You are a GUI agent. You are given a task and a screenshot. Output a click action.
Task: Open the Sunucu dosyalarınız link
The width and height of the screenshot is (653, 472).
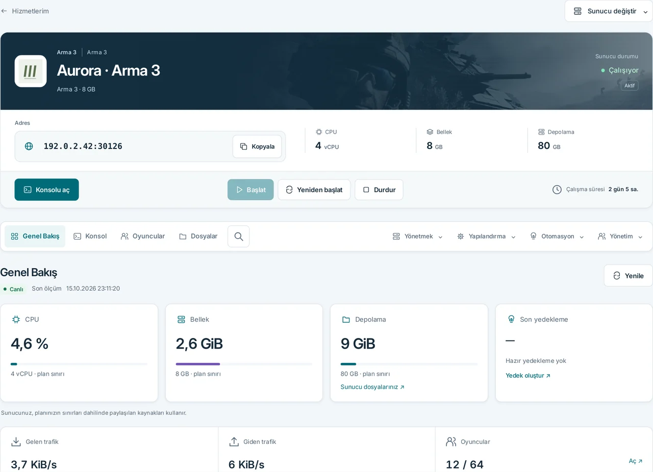click(372, 387)
